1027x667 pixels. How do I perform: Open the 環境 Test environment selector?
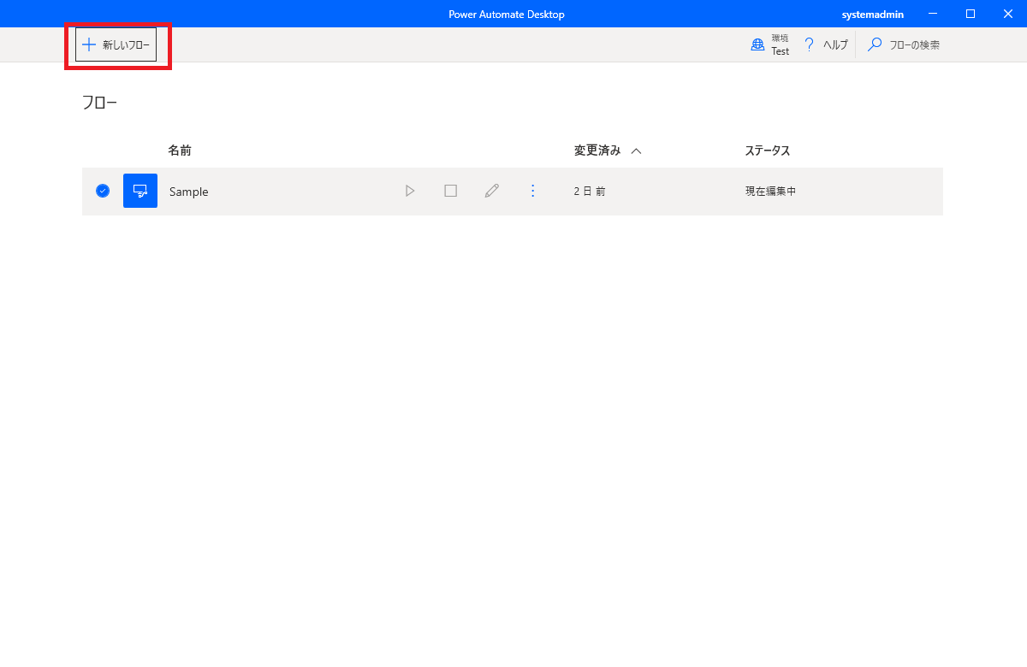770,44
